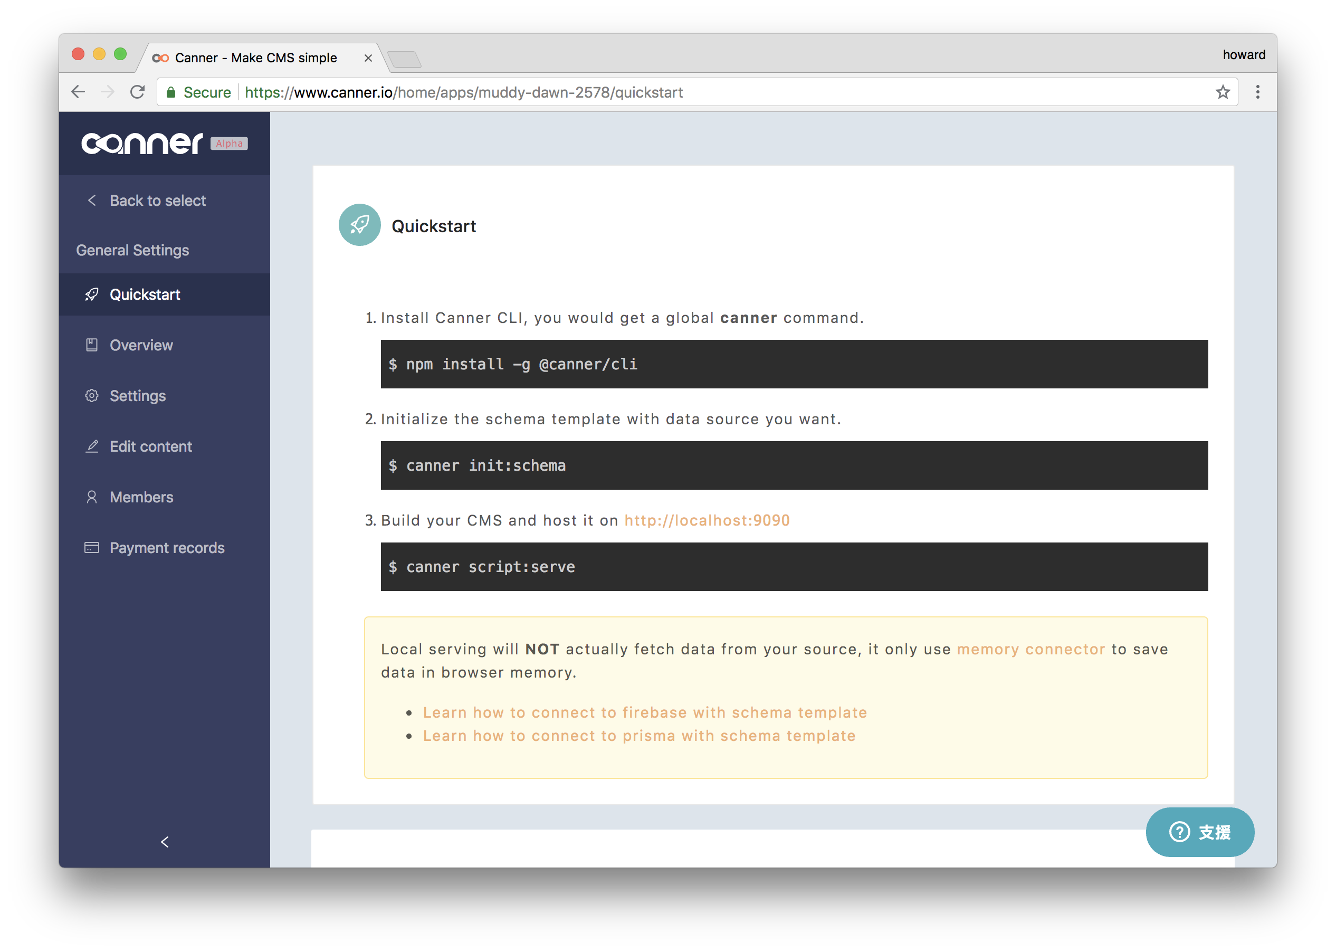This screenshot has width=1336, height=952.
Task: Click the URL address bar
Action: 703,92
